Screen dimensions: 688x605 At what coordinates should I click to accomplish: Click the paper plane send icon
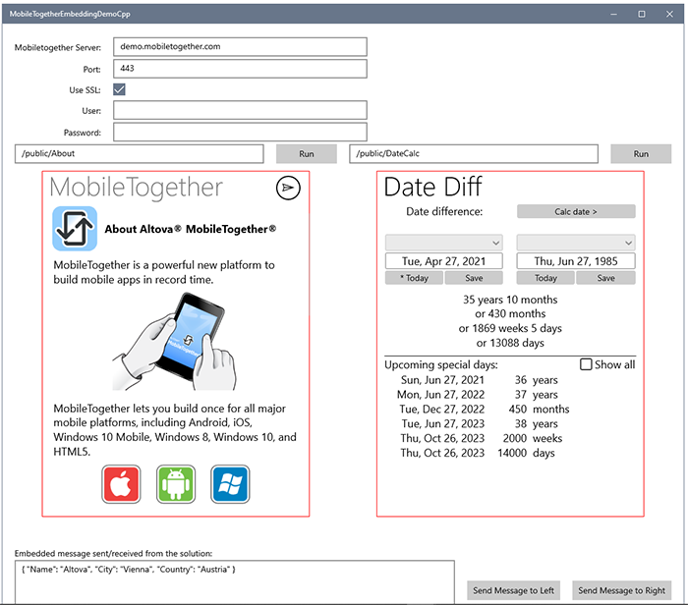288,189
